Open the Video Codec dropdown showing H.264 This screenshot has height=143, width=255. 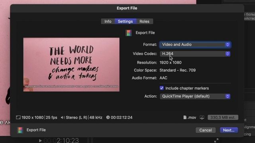point(195,54)
